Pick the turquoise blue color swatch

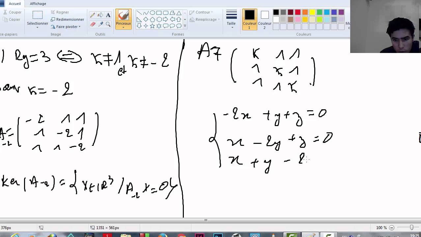(327, 13)
